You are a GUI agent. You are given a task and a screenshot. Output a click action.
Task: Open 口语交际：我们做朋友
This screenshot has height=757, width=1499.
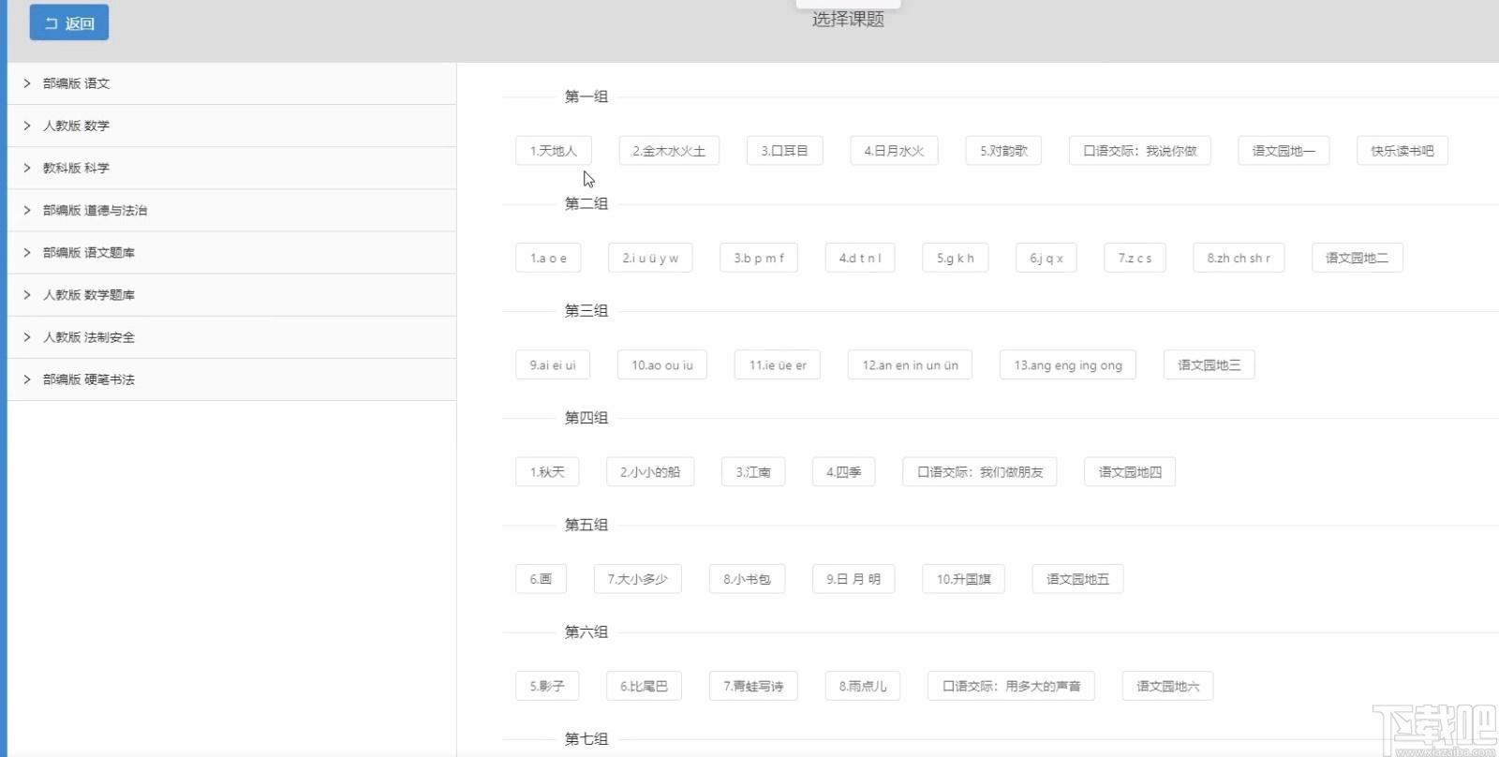click(x=980, y=472)
